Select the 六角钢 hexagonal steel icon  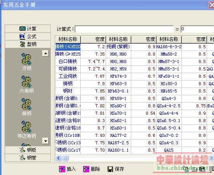coord(26,81)
